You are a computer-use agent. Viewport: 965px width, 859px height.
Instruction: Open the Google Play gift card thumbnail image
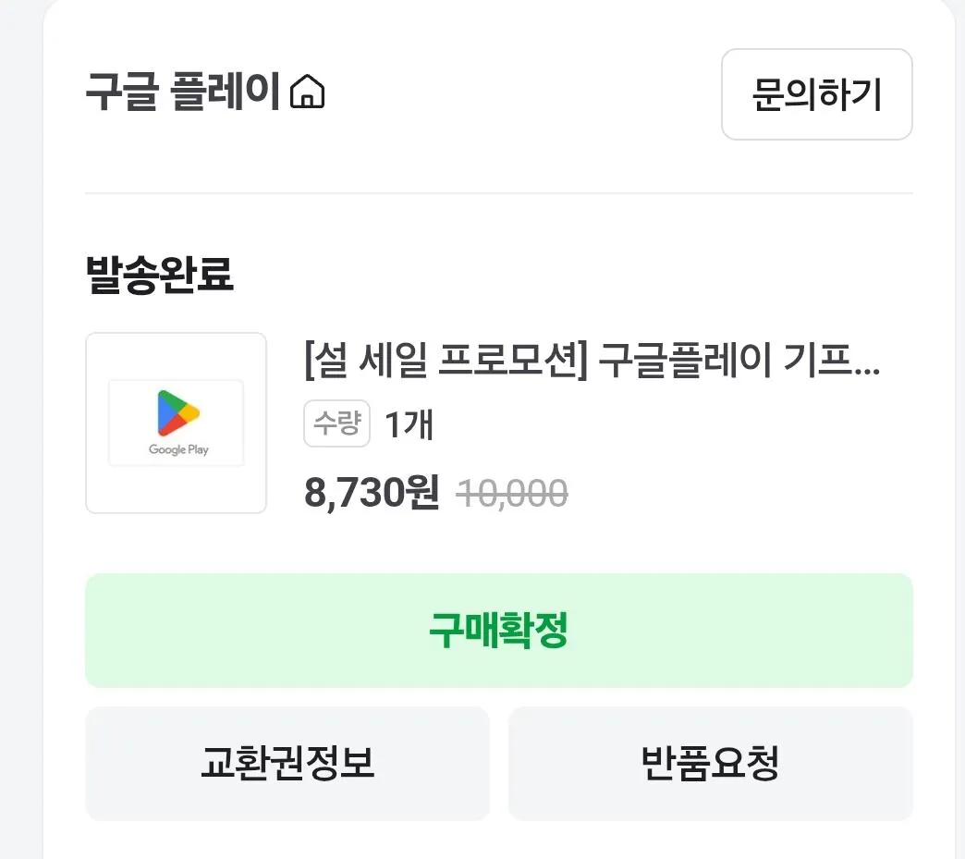176,423
